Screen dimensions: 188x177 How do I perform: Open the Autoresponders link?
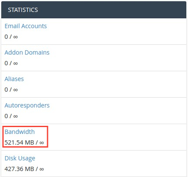[x=27, y=105]
